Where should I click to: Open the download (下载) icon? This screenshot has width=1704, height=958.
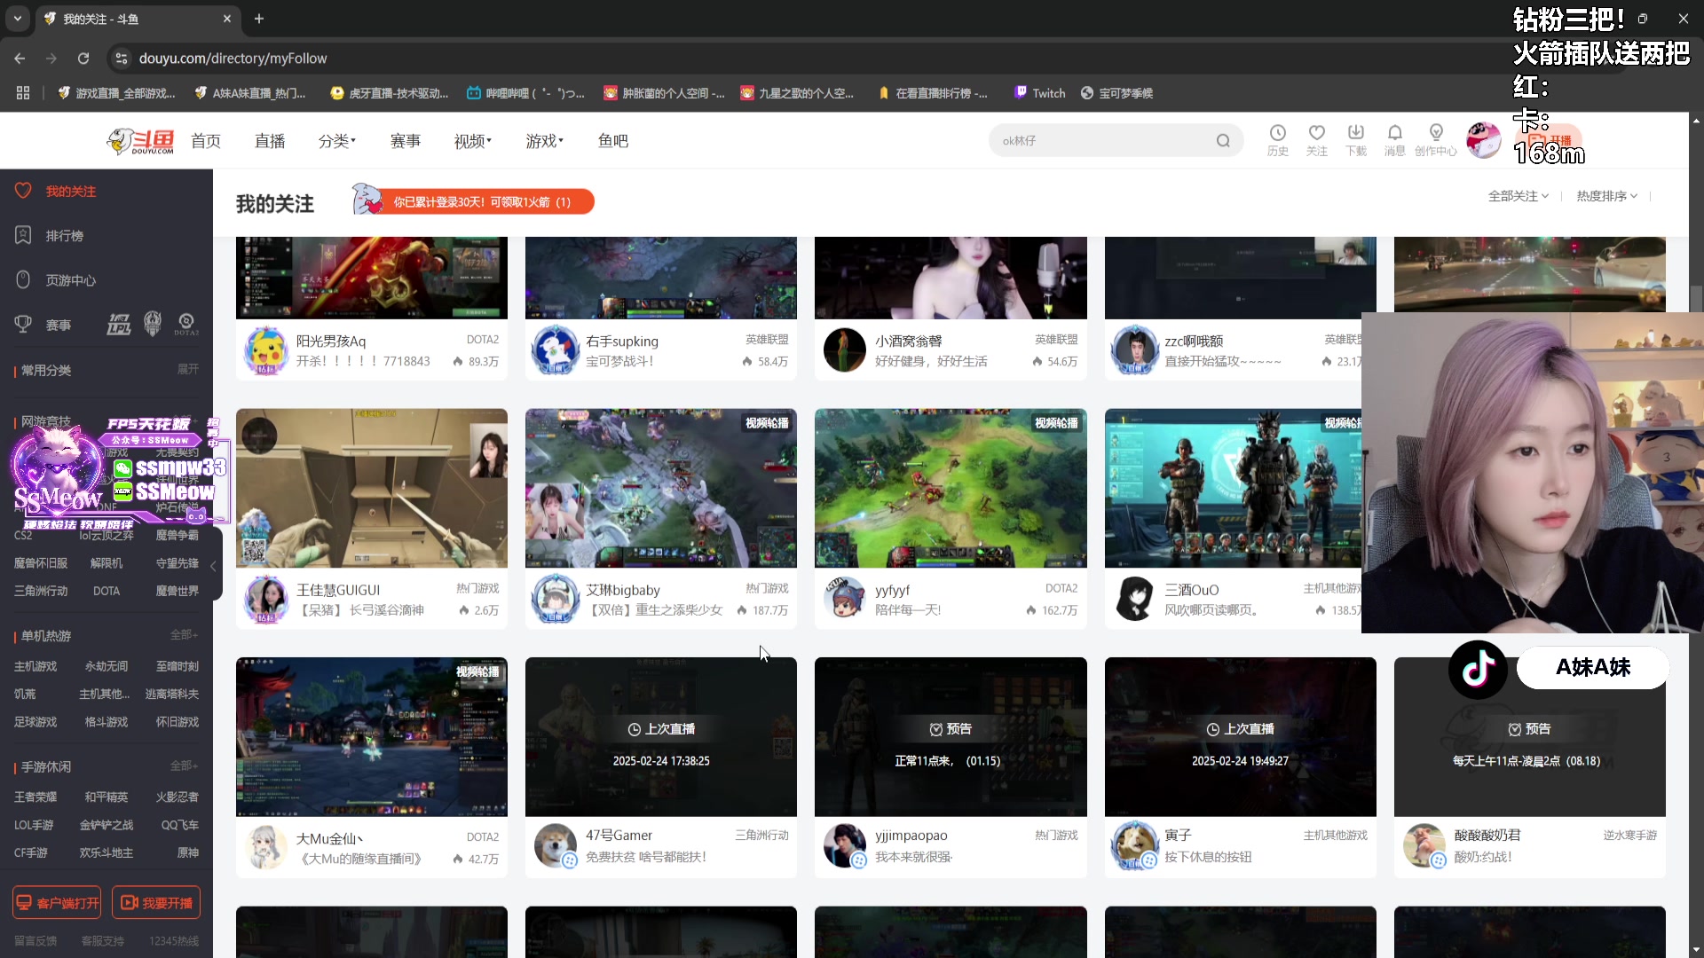click(1356, 140)
